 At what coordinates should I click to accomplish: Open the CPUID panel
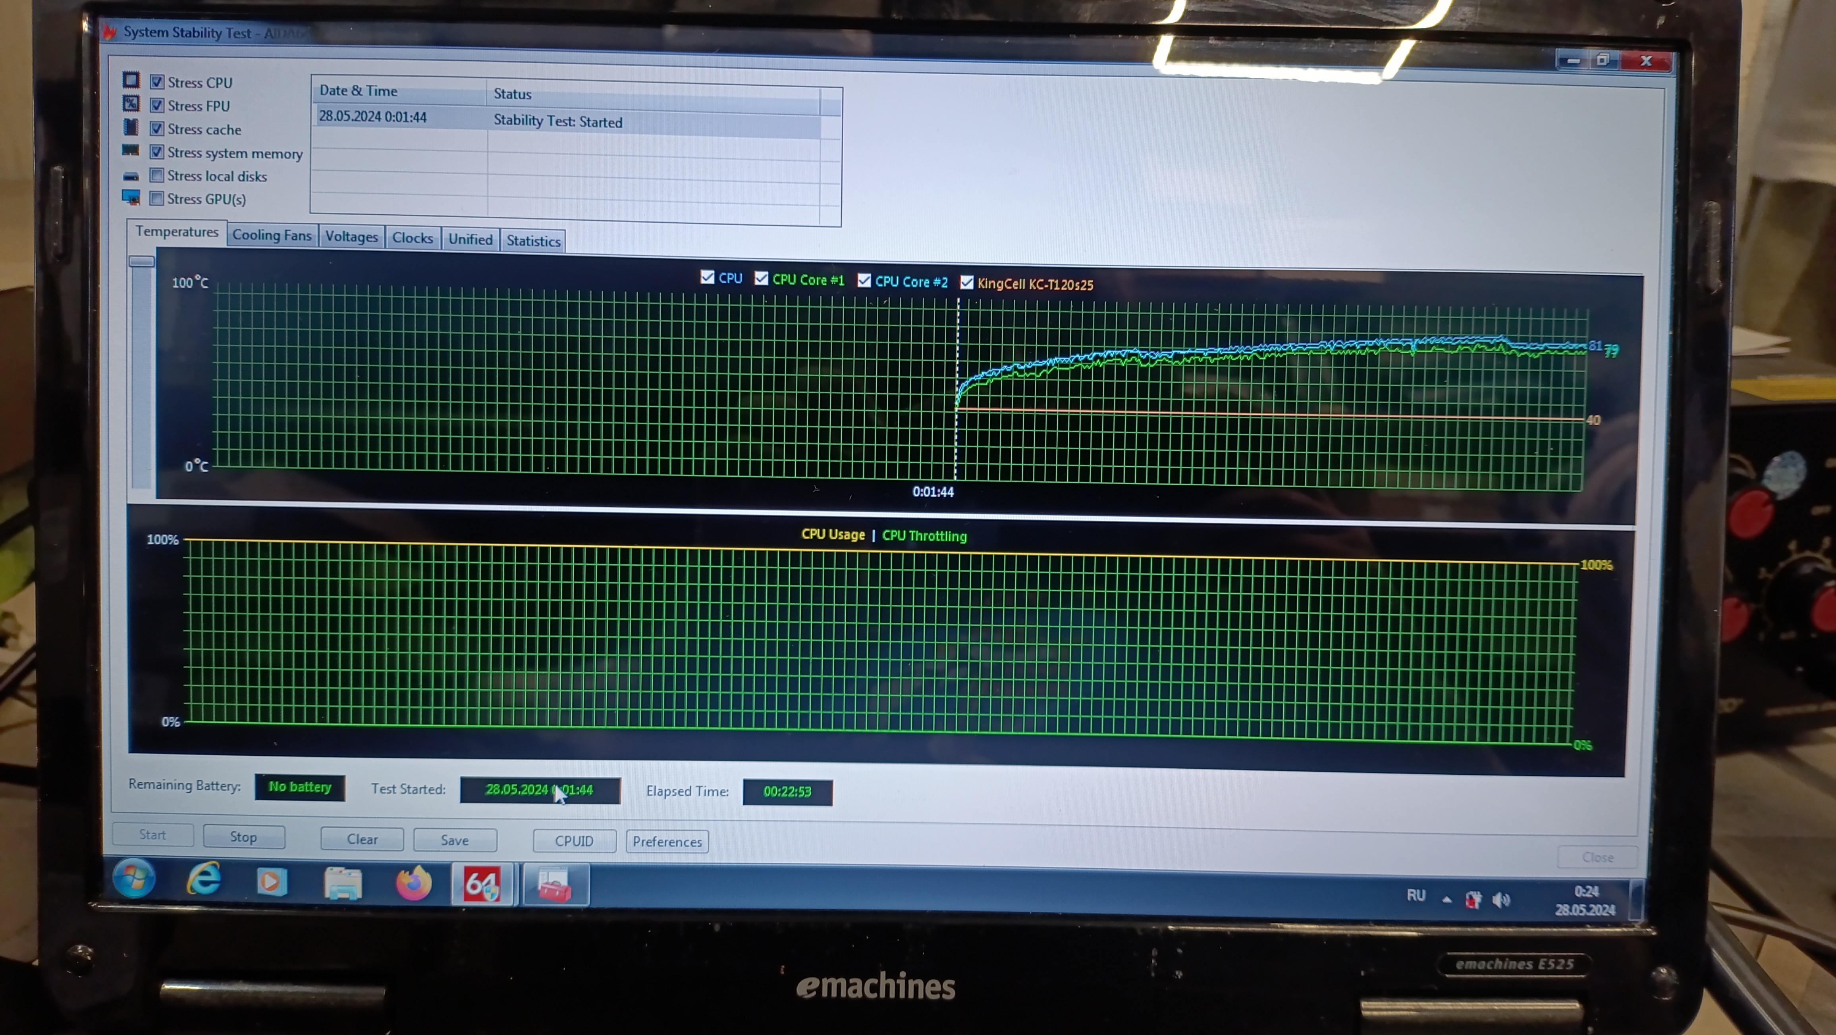tap(574, 841)
